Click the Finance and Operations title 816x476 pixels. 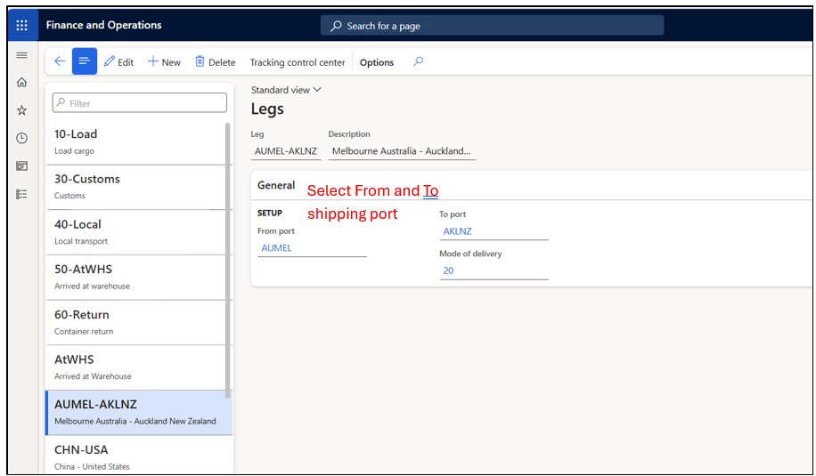(x=103, y=25)
